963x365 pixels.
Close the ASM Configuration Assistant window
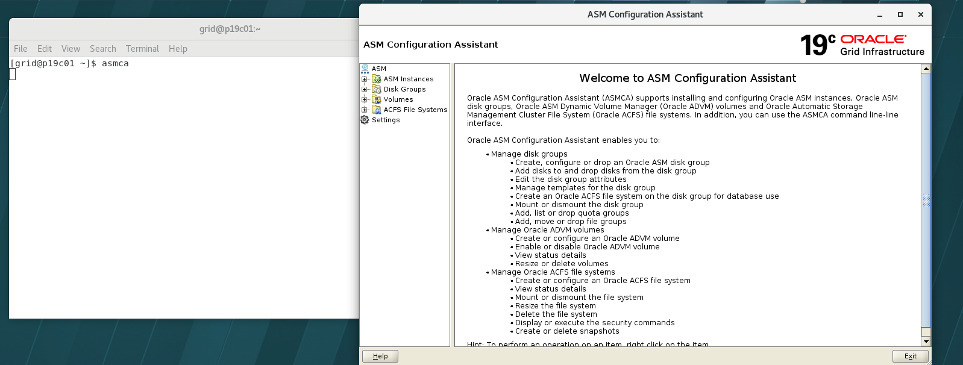tap(921, 14)
